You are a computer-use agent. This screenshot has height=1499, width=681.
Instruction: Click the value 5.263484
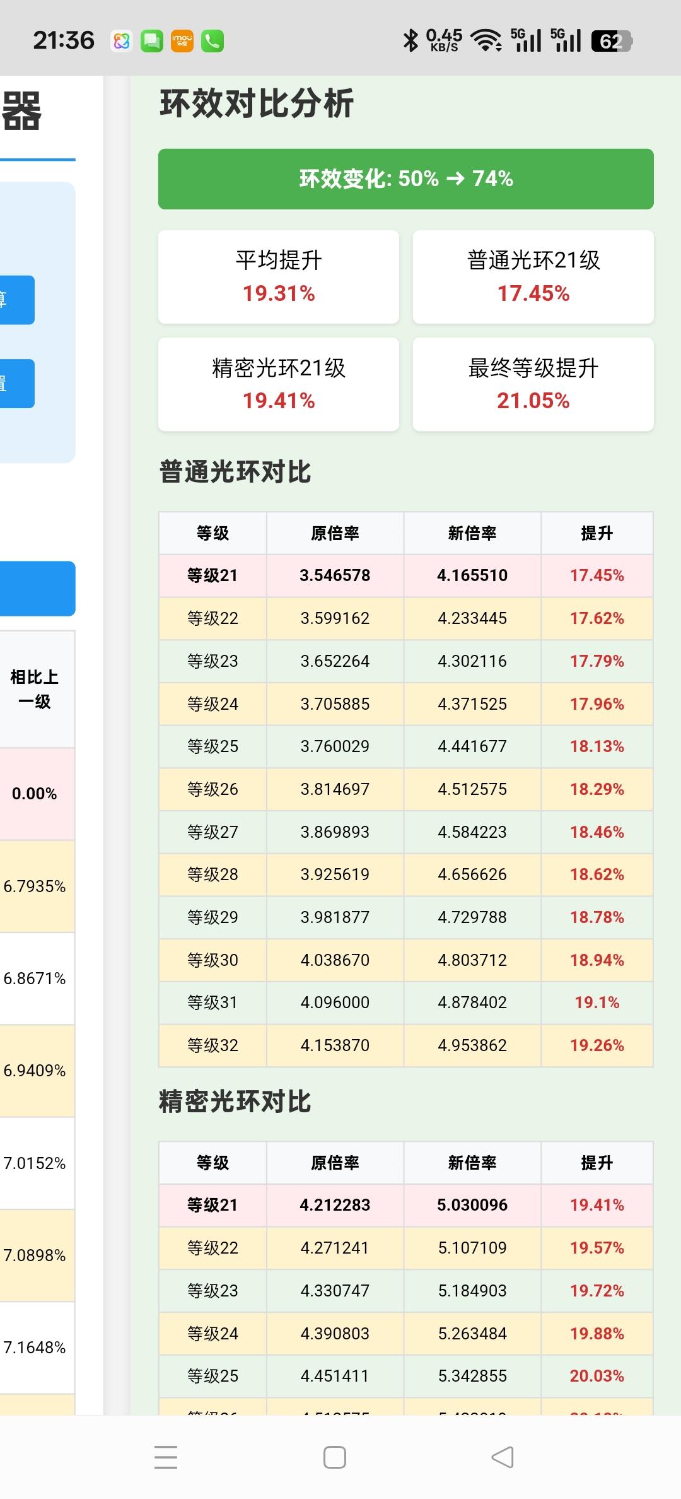coord(472,1334)
